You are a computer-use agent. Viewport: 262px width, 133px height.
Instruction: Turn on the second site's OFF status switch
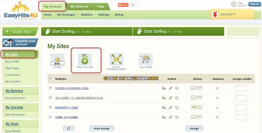(196, 97)
